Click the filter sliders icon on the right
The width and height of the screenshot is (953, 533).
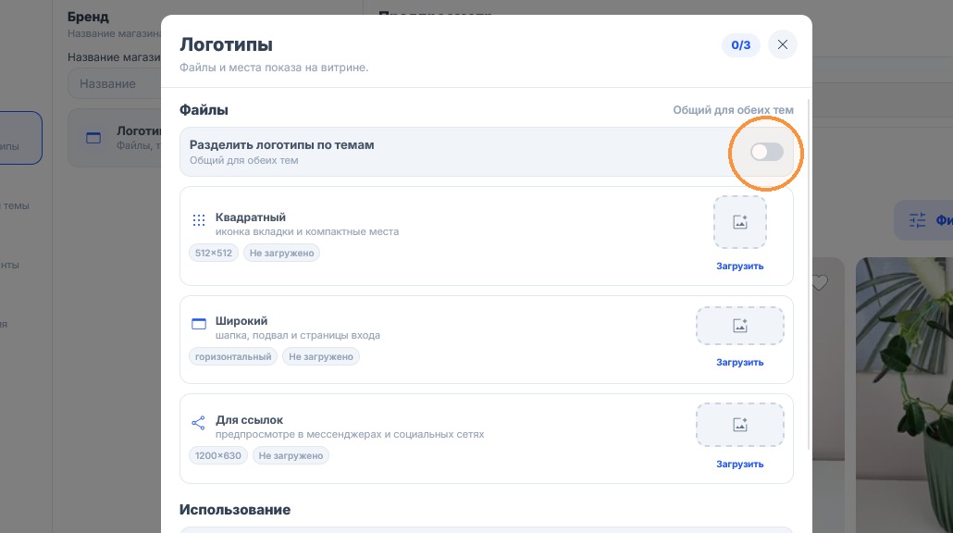click(x=917, y=220)
